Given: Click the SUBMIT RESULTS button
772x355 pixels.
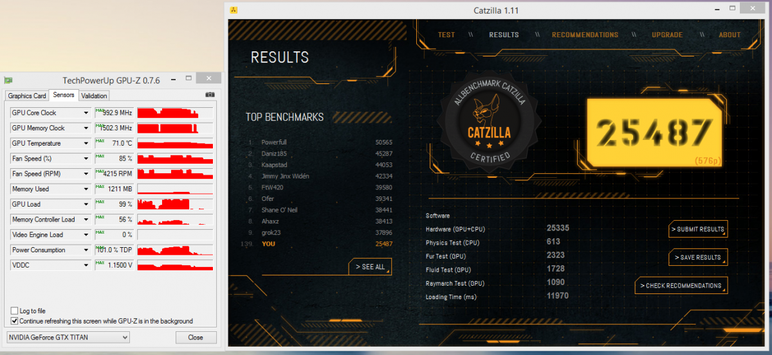Looking at the screenshot, I should [698, 229].
